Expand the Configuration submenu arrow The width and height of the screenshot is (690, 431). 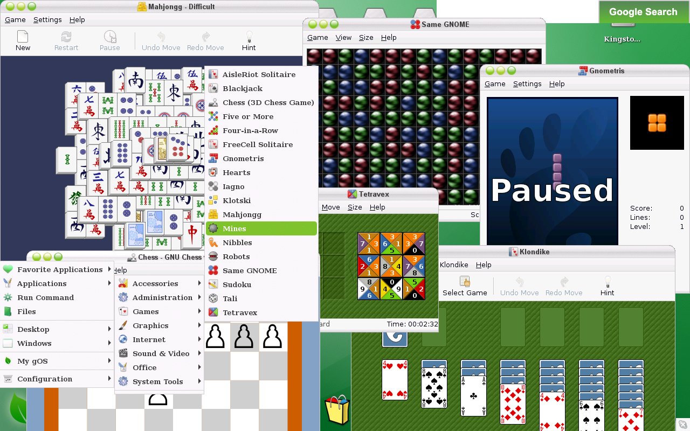(109, 379)
